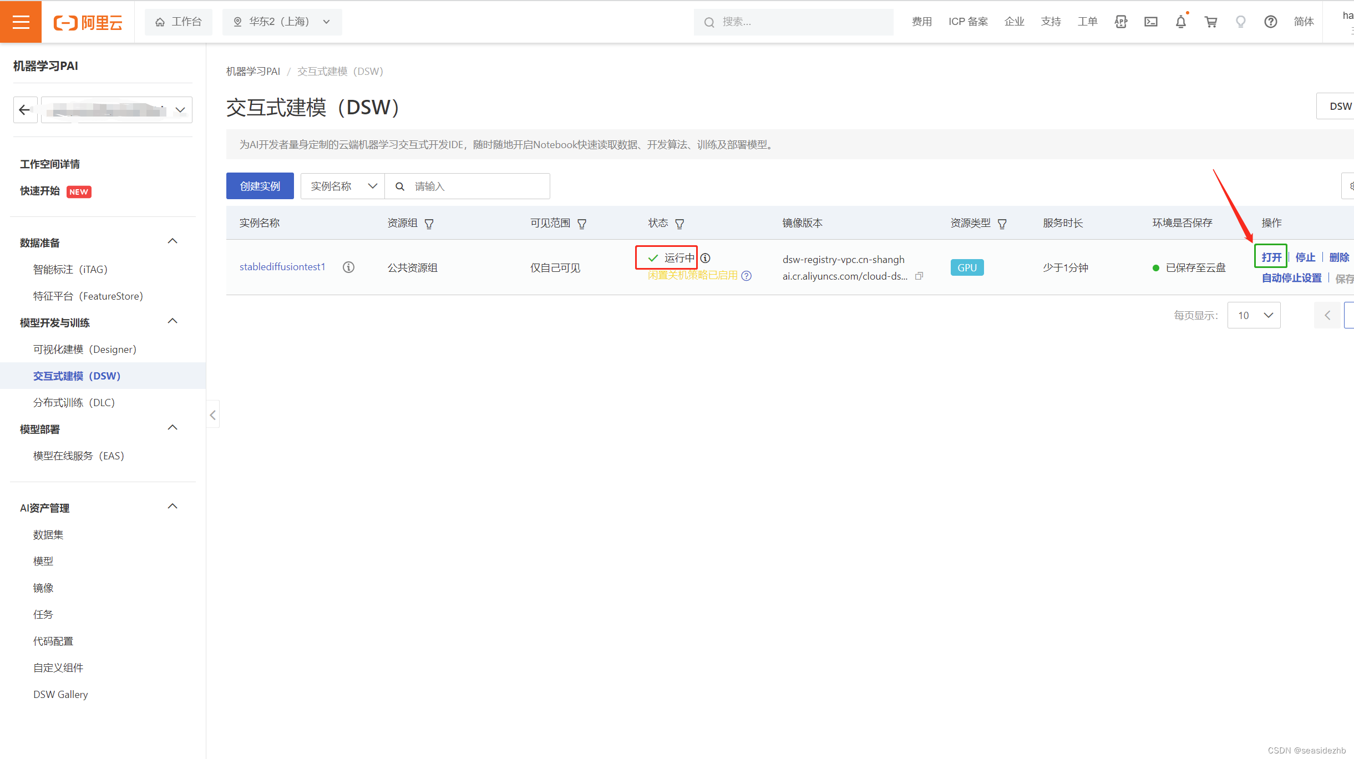The width and height of the screenshot is (1354, 759).
Task: Filter the 资源组 column funnel icon
Action: (x=430, y=223)
